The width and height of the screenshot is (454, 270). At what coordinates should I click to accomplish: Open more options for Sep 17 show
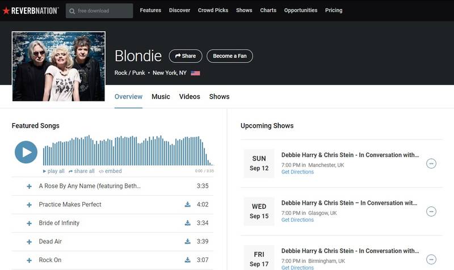pyautogui.click(x=431, y=259)
